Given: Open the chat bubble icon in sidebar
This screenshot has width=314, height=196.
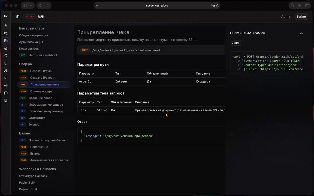Looking at the screenshot, I should point(6,93).
